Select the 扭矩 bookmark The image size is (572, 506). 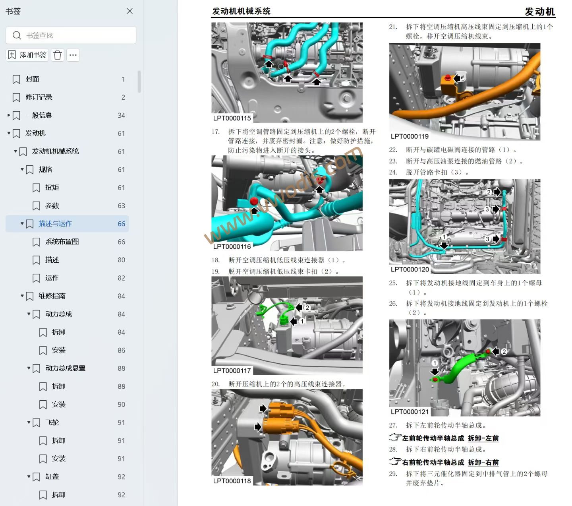52,188
